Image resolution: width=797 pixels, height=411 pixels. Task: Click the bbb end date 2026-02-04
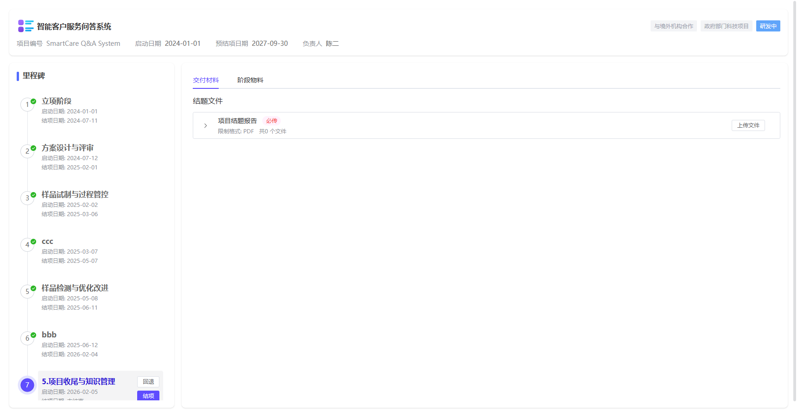82,355
